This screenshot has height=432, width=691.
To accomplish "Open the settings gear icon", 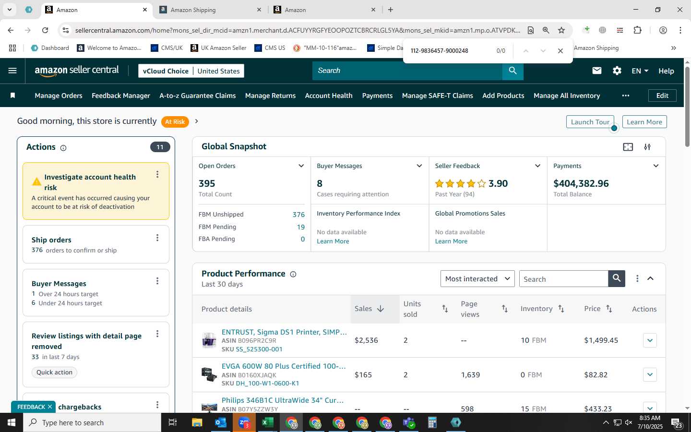I will click(x=617, y=71).
